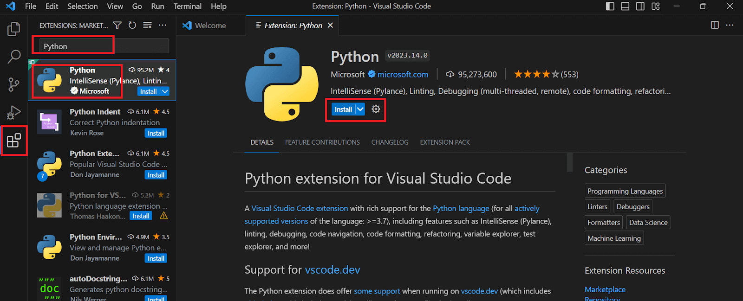The width and height of the screenshot is (743, 301).
Task: Click Install in Python list item
Action: (x=148, y=91)
